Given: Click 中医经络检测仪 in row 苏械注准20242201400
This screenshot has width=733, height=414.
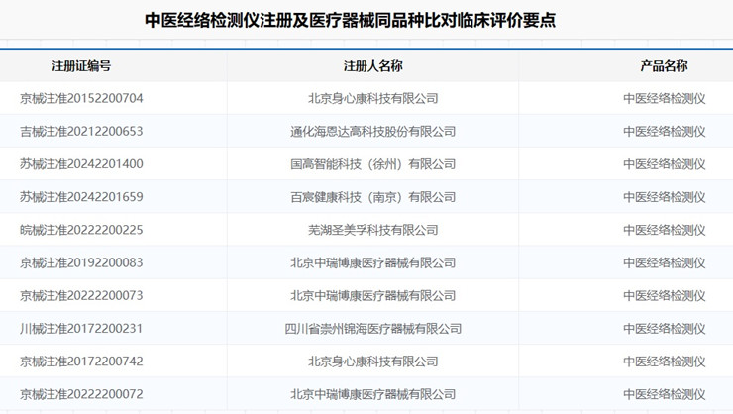Looking at the screenshot, I should tap(665, 164).
